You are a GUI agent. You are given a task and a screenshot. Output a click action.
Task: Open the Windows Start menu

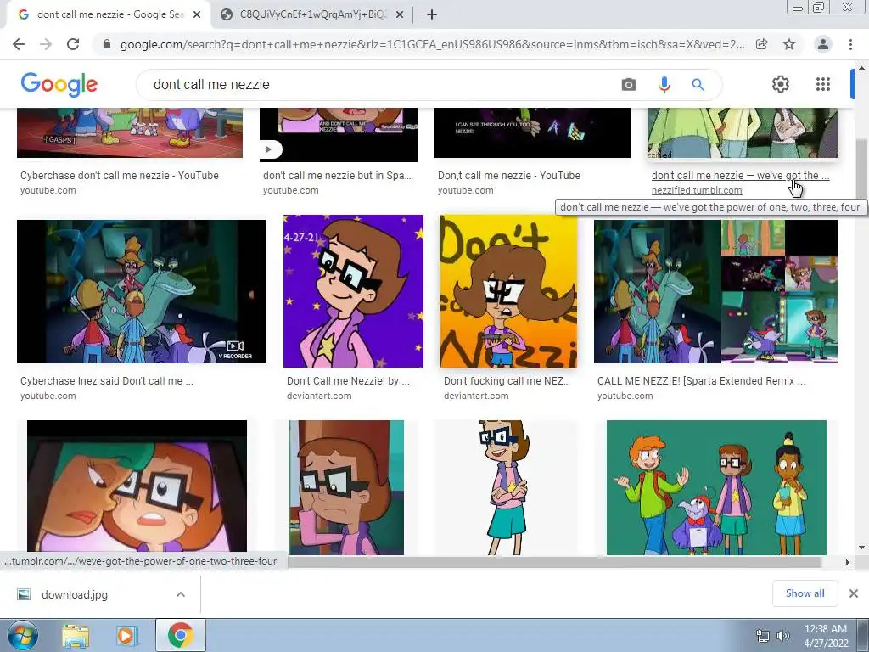(22, 635)
